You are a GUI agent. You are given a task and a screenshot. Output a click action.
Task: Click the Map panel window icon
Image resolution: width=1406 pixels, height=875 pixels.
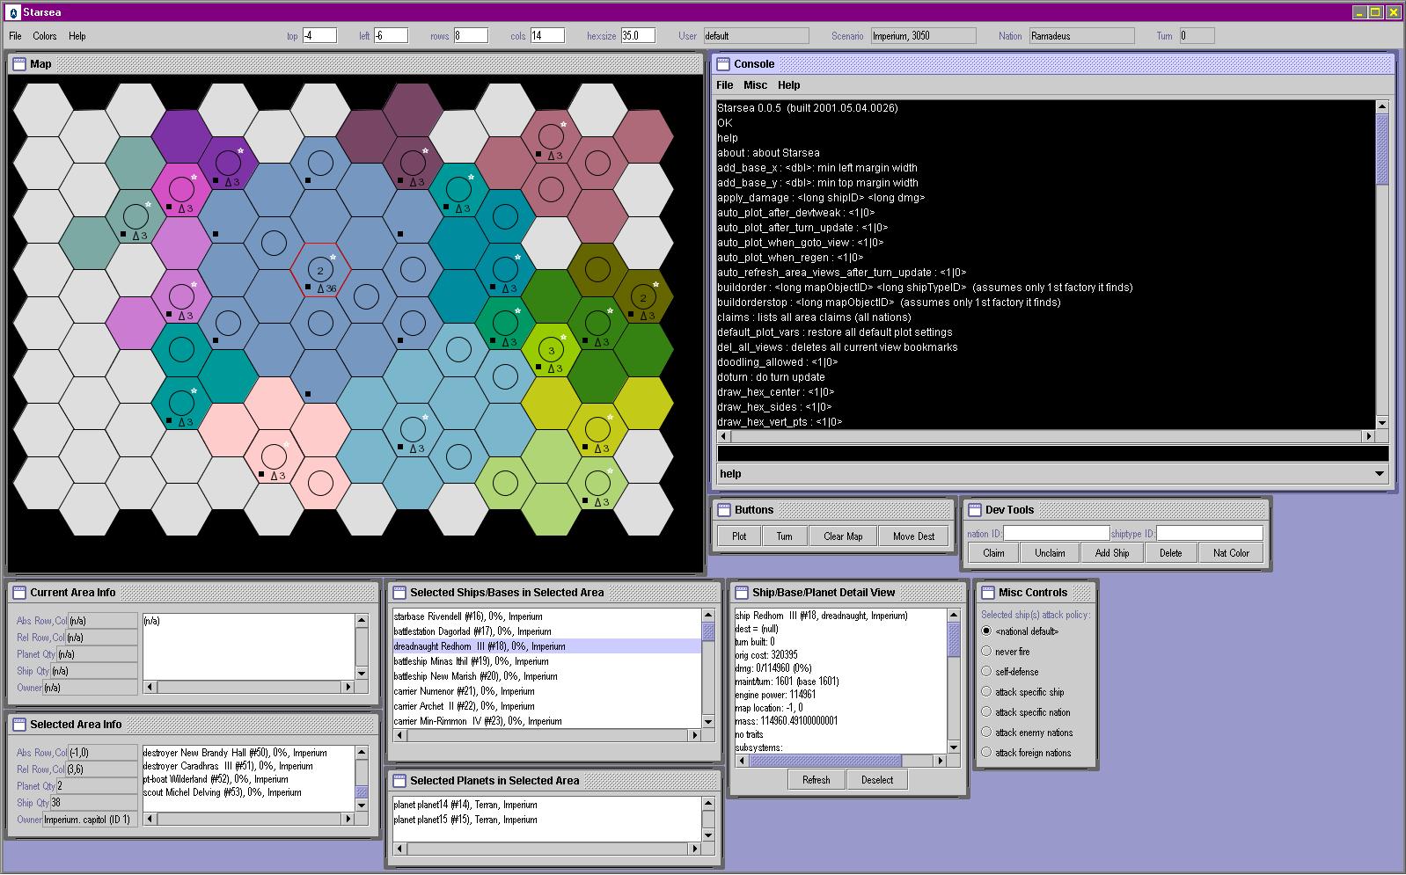click(19, 64)
